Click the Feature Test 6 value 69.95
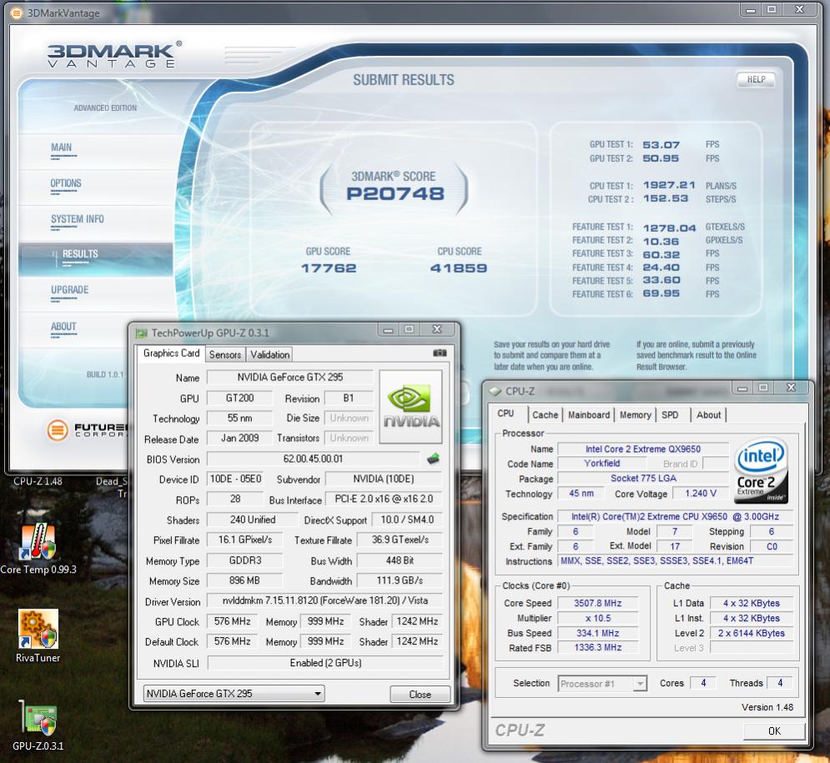The width and height of the screenshot is (830, 763). [x=661, y=294]
